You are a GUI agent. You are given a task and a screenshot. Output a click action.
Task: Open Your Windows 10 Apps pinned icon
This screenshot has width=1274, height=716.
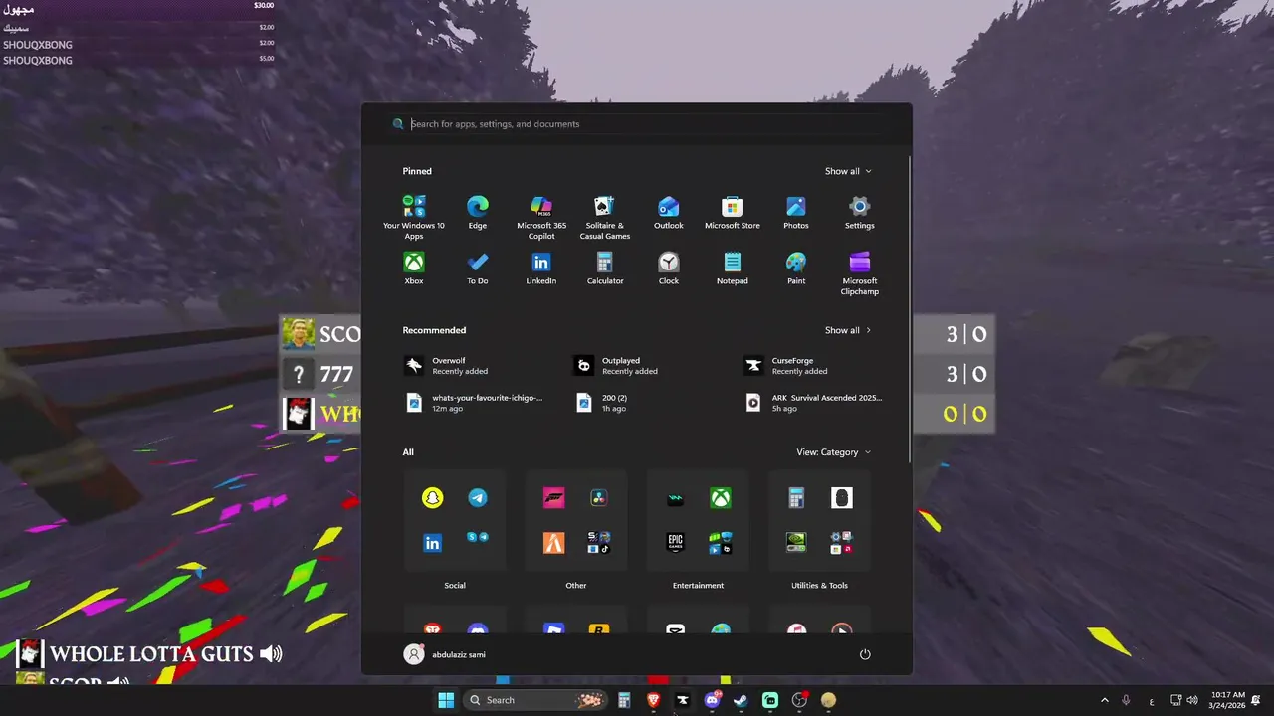tap(414, 216)
